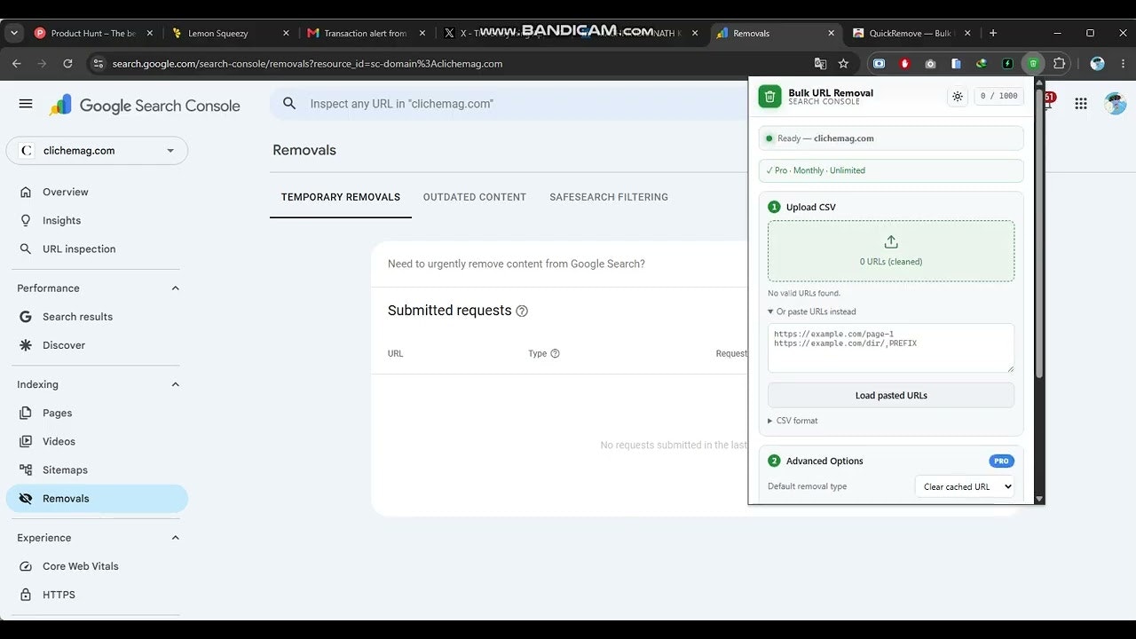This screenshot has width=1136, height=639.
Task: Switch to SafeSearch Filtering tab
Action: (609, 197)
